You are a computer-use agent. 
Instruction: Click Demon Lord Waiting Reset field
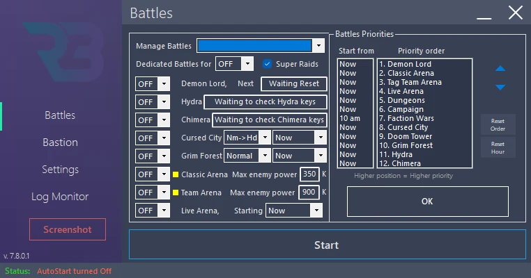coord(294,84)
